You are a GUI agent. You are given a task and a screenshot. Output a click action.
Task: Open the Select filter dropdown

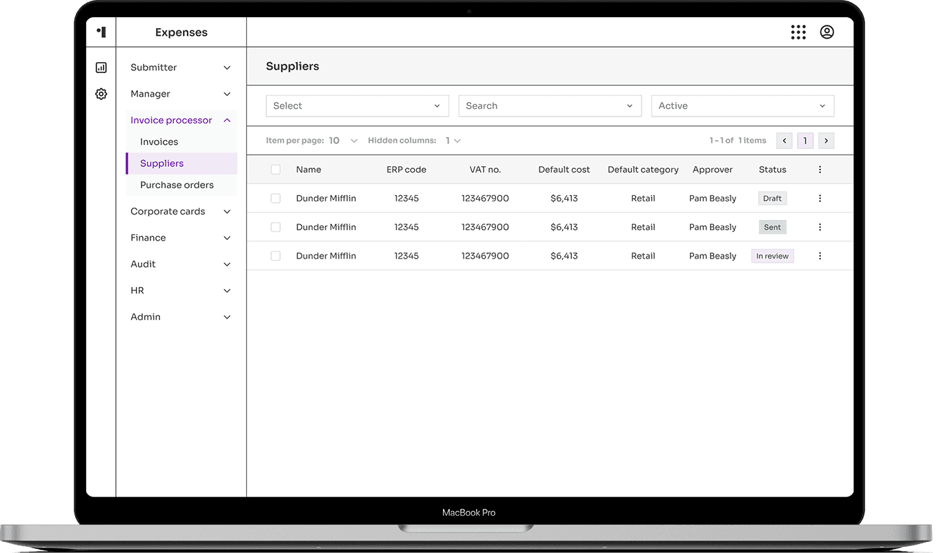pos(357,106)
